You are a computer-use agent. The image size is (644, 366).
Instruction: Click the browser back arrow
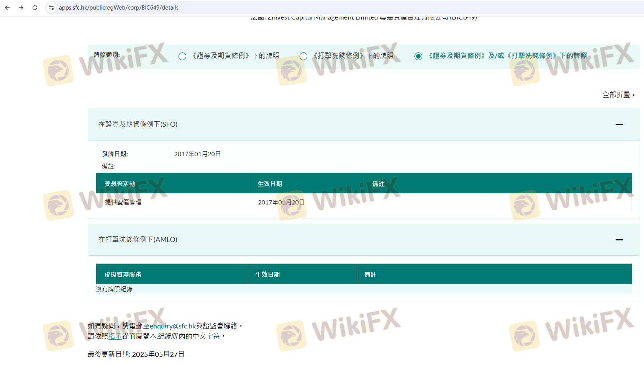pos(7,8)
